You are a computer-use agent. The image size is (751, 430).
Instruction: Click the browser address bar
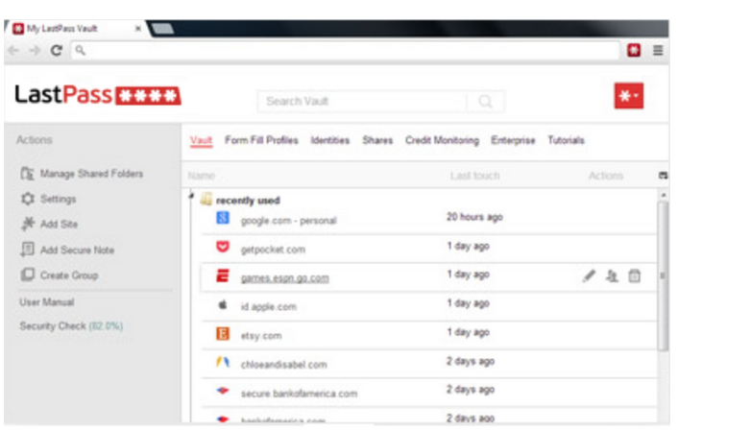point(346,50)
